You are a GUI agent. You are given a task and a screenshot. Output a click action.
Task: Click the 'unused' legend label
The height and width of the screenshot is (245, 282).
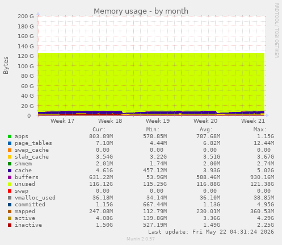pos(25,184)
